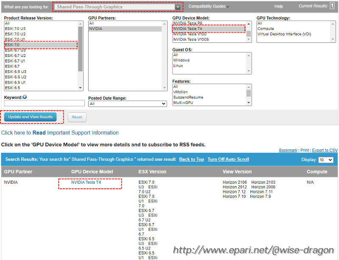Click Product Release Version scrollbar thumb
The height and width of the screenshot is (260, 339).
[80, 49]
